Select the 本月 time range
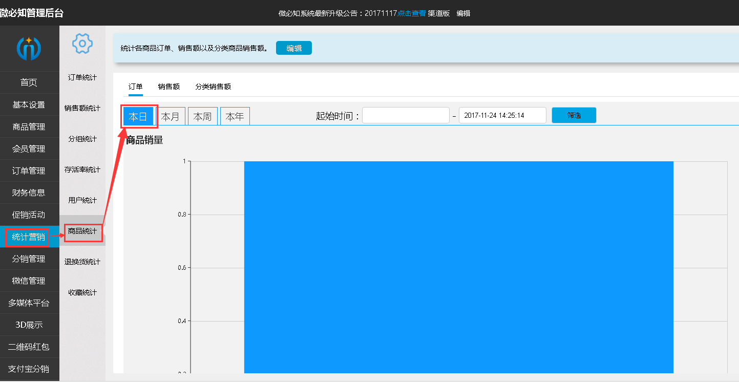 point(171,117)
